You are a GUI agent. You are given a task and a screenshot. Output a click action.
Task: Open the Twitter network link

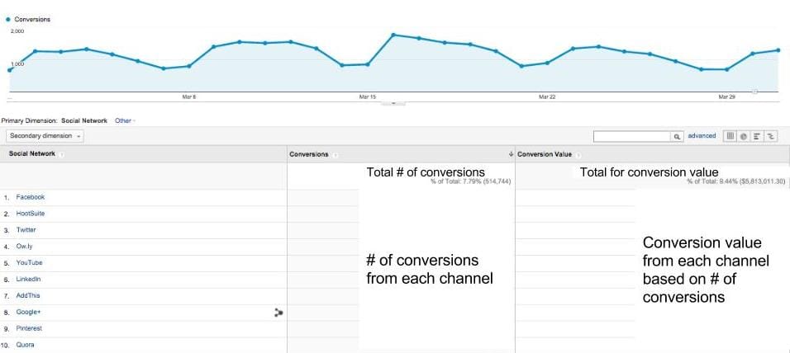coord(26,230)
